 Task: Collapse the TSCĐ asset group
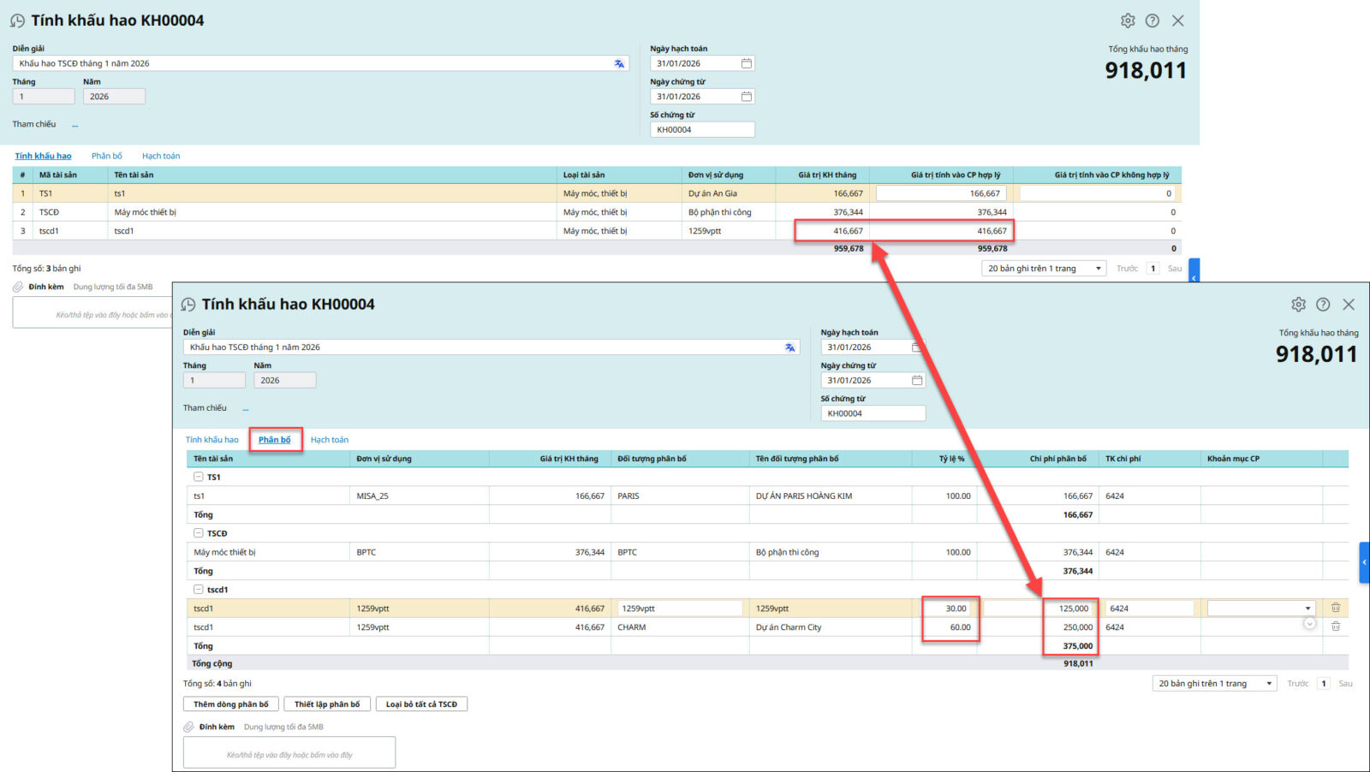[199, 533]
